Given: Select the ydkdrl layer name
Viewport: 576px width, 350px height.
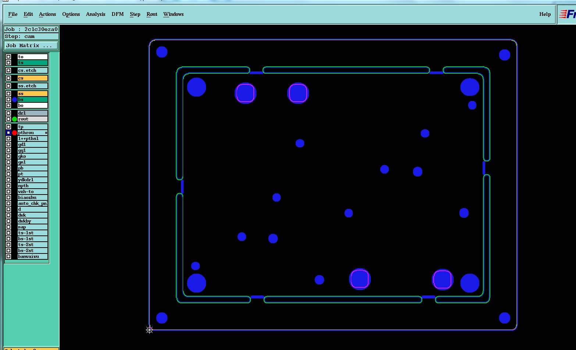Looking at the screenshot, I should [33, 180].
